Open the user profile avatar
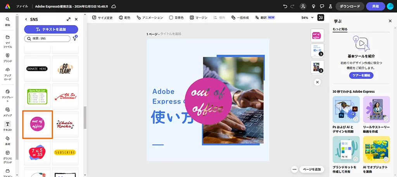This screenshot has width=397, height=177. coord(390,6)
